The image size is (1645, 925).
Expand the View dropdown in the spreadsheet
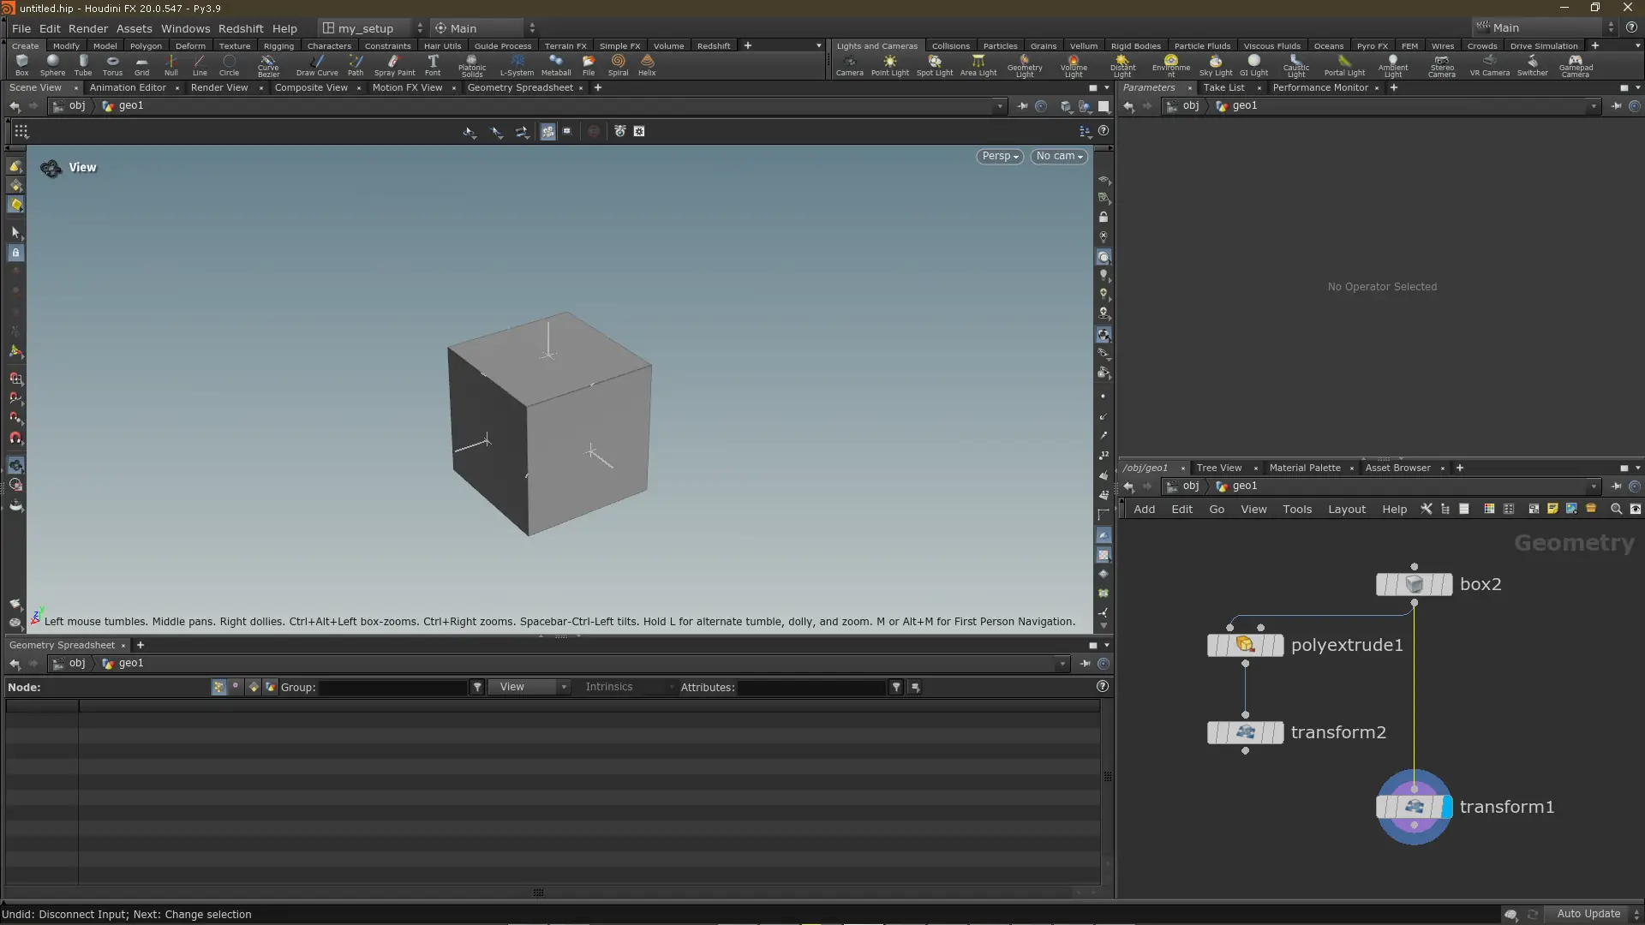click(x=529, y=687)
